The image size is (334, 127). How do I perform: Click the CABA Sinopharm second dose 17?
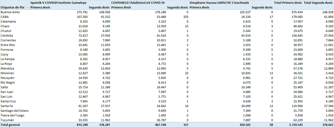click(271, 17)
